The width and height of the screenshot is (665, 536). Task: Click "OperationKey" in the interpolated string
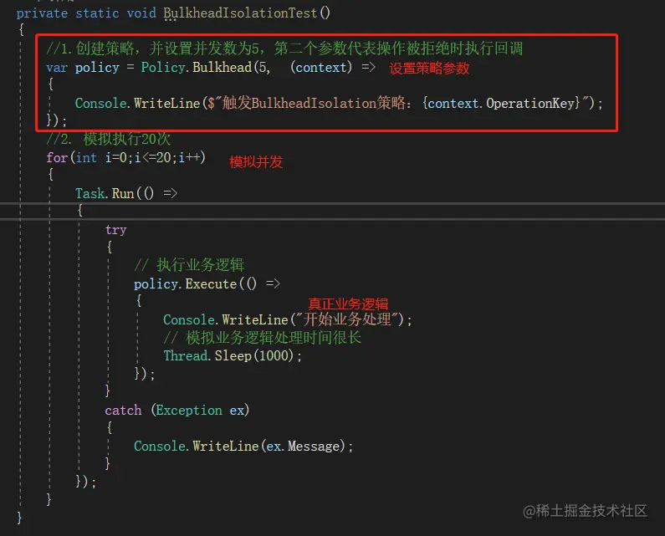coord(530,104)
